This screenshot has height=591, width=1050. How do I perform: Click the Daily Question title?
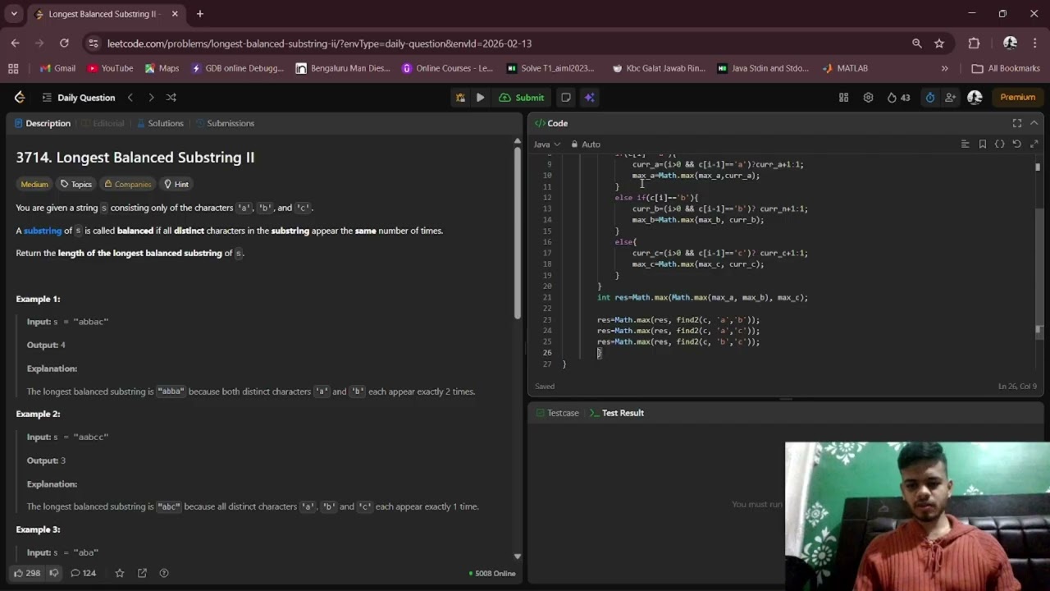click(x=86, y=98)
